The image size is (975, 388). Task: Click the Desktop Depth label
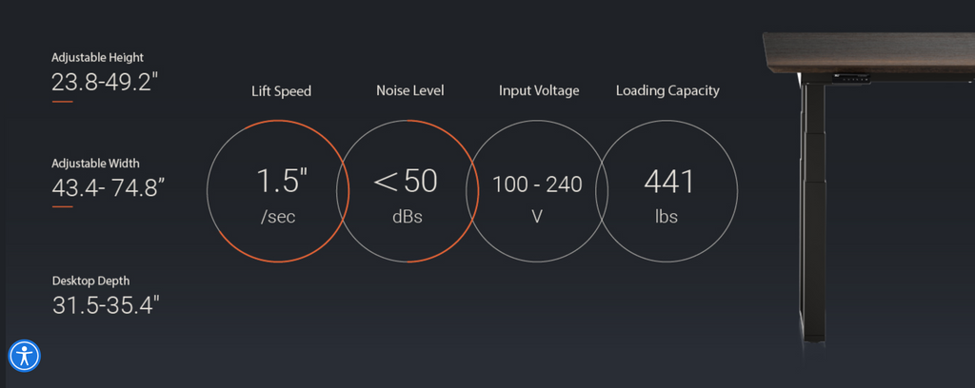coord(90,281)
